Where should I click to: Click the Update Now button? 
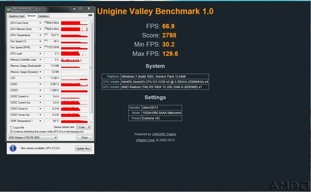(83, 148)
